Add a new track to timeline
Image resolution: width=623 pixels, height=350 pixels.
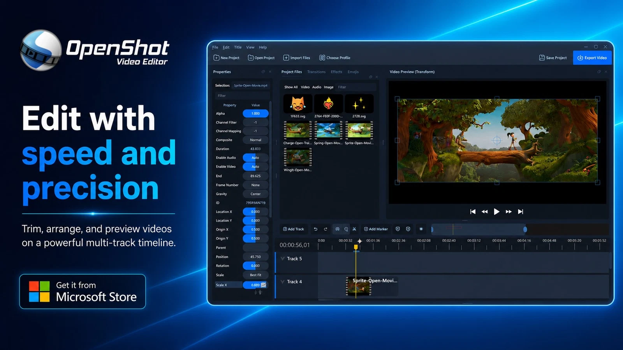294,229
